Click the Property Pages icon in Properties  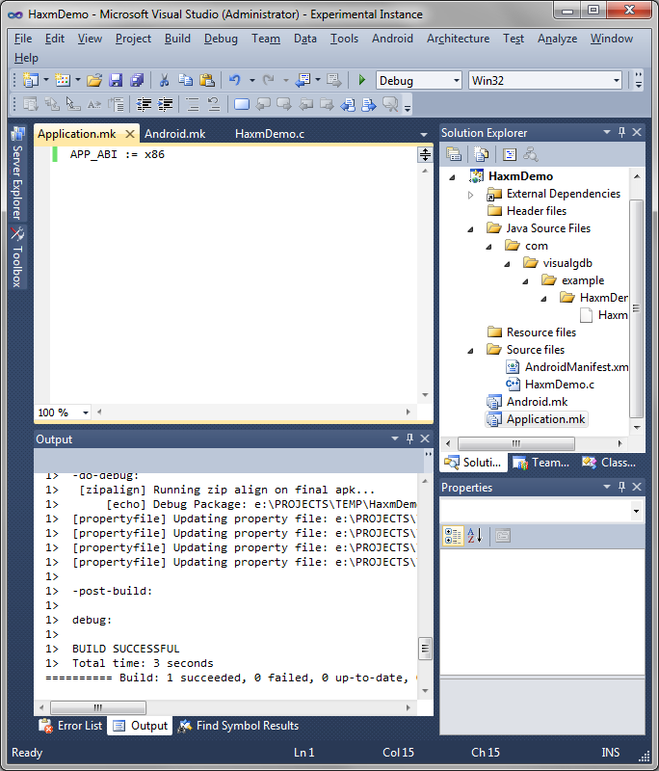502,536
